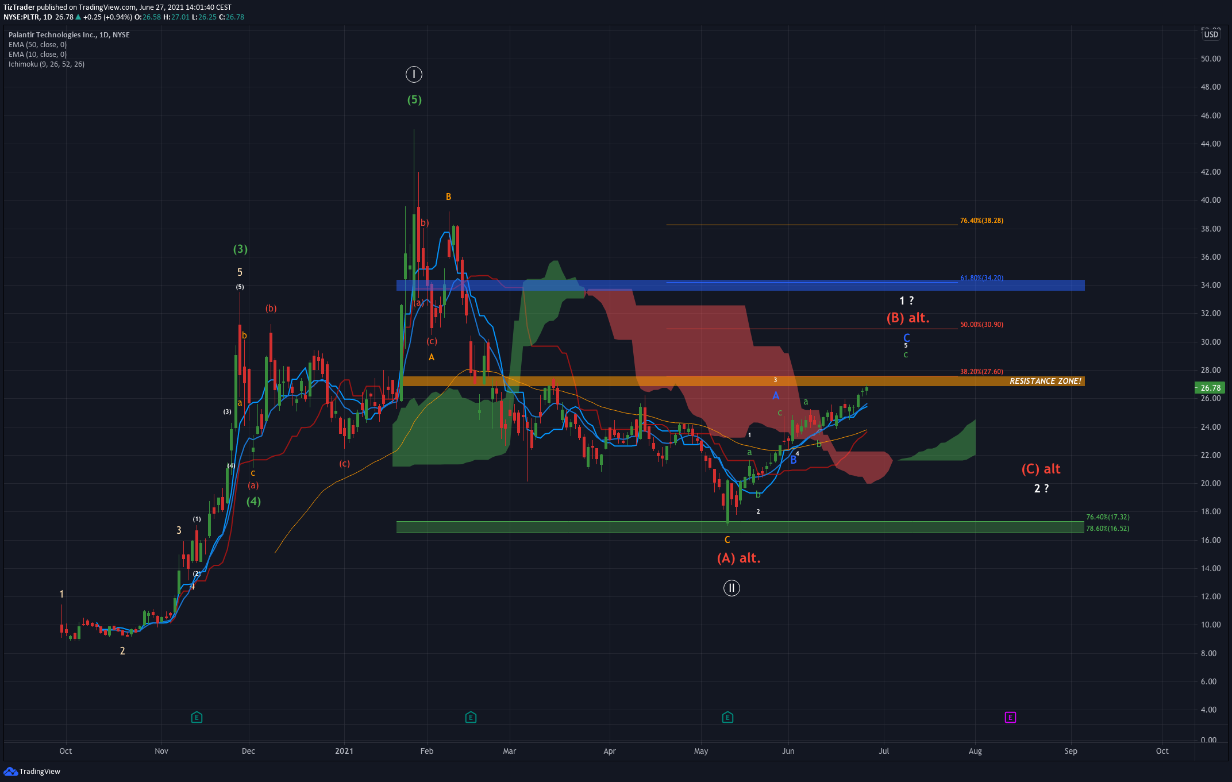Click the green (5) wave label
Viewport: 1232px width, 782px height.
[414, 99]
